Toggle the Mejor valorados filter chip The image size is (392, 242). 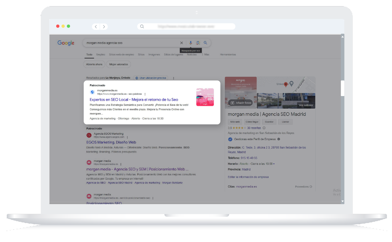click(x=119, y=64)
